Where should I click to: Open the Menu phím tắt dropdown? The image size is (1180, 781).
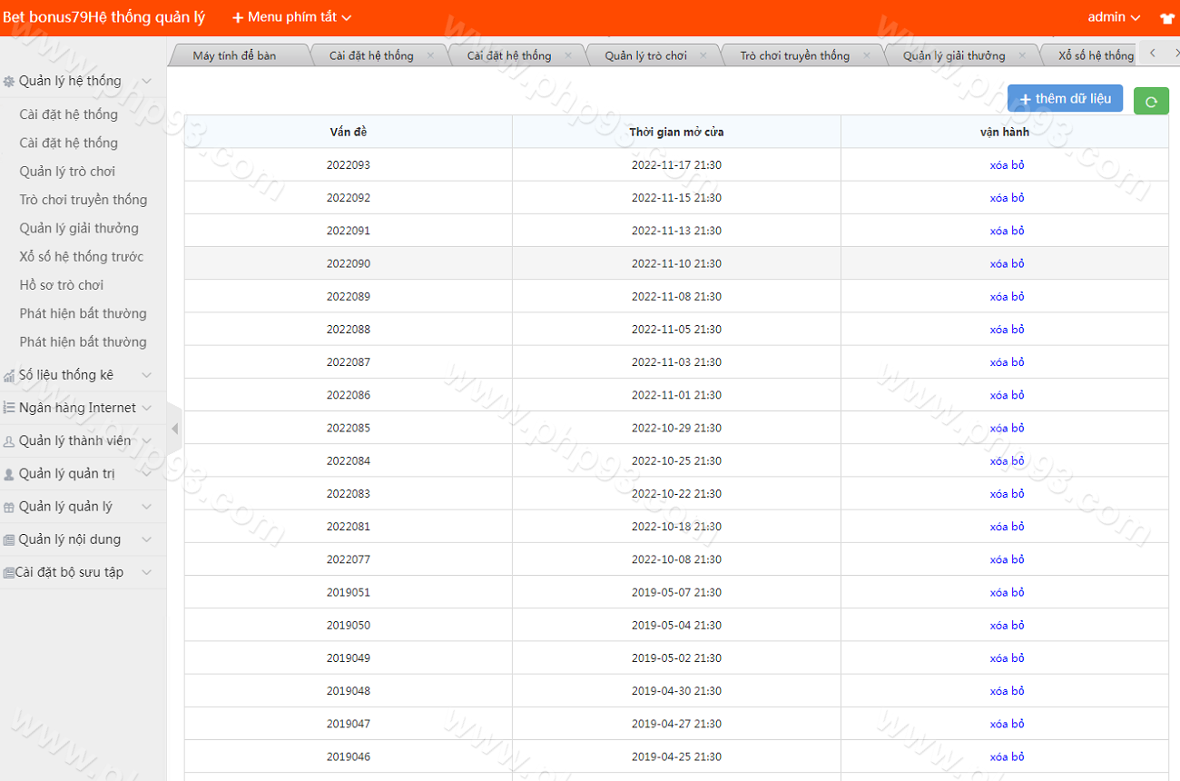[291, 17]
